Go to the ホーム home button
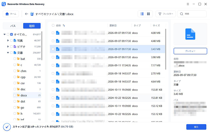 click(11, 14)
